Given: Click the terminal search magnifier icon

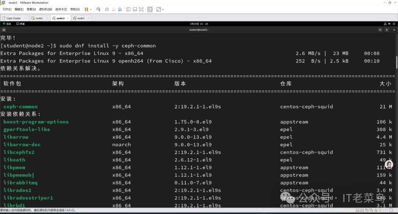Looking at the screenshot, I should tap(380, 30).
